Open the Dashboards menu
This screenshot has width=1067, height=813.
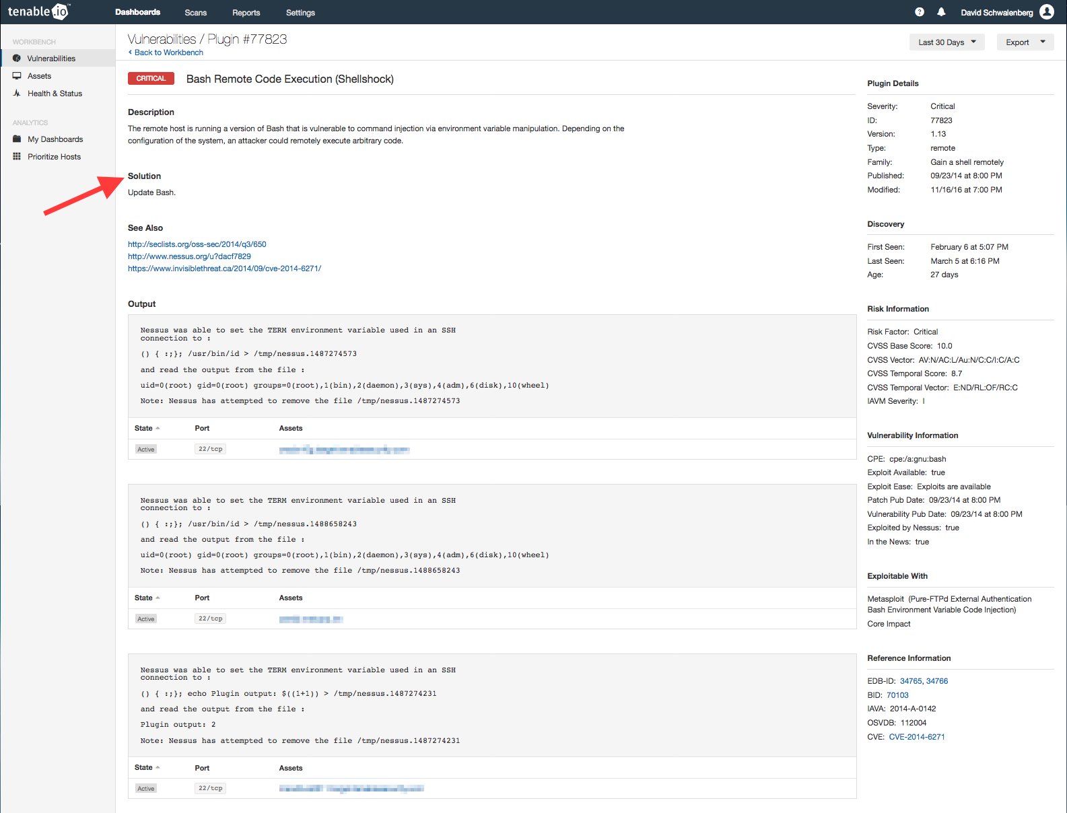(137, 12)
